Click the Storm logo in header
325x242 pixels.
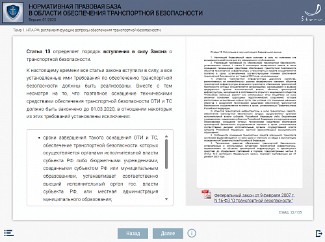312,13
